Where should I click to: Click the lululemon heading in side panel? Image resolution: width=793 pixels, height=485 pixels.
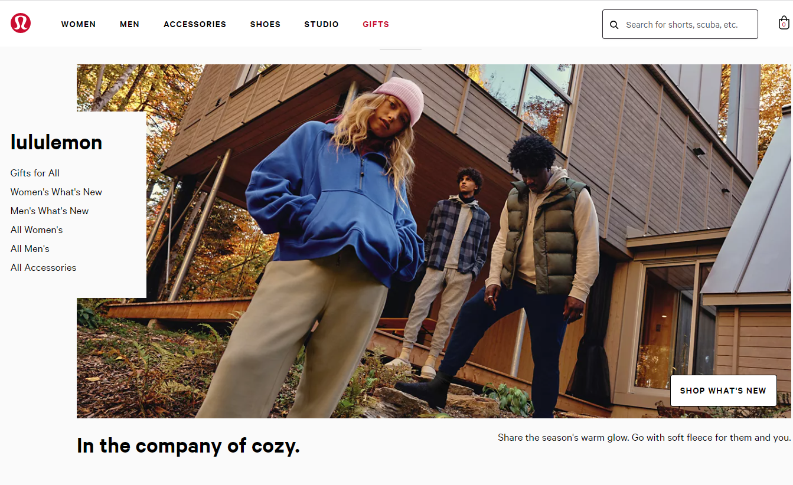tap(56, 142)
